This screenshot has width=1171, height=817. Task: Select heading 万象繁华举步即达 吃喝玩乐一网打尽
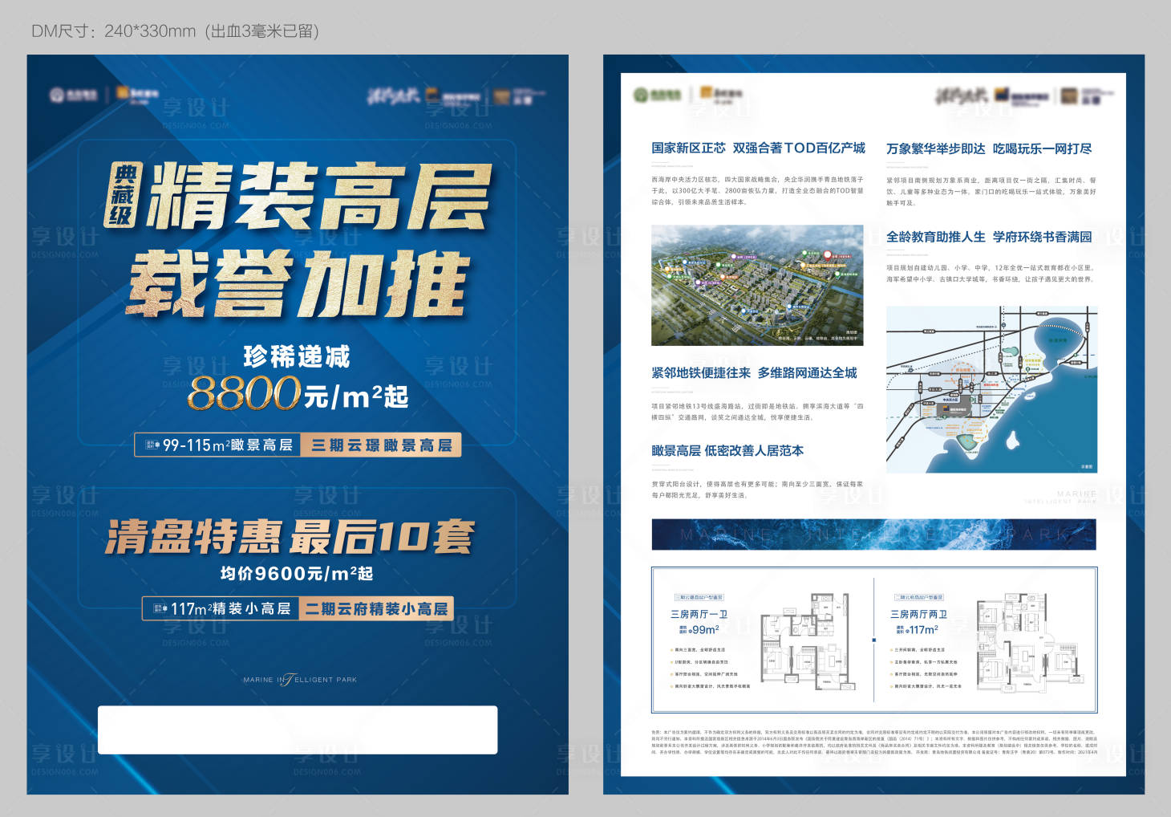pos(989,149)
